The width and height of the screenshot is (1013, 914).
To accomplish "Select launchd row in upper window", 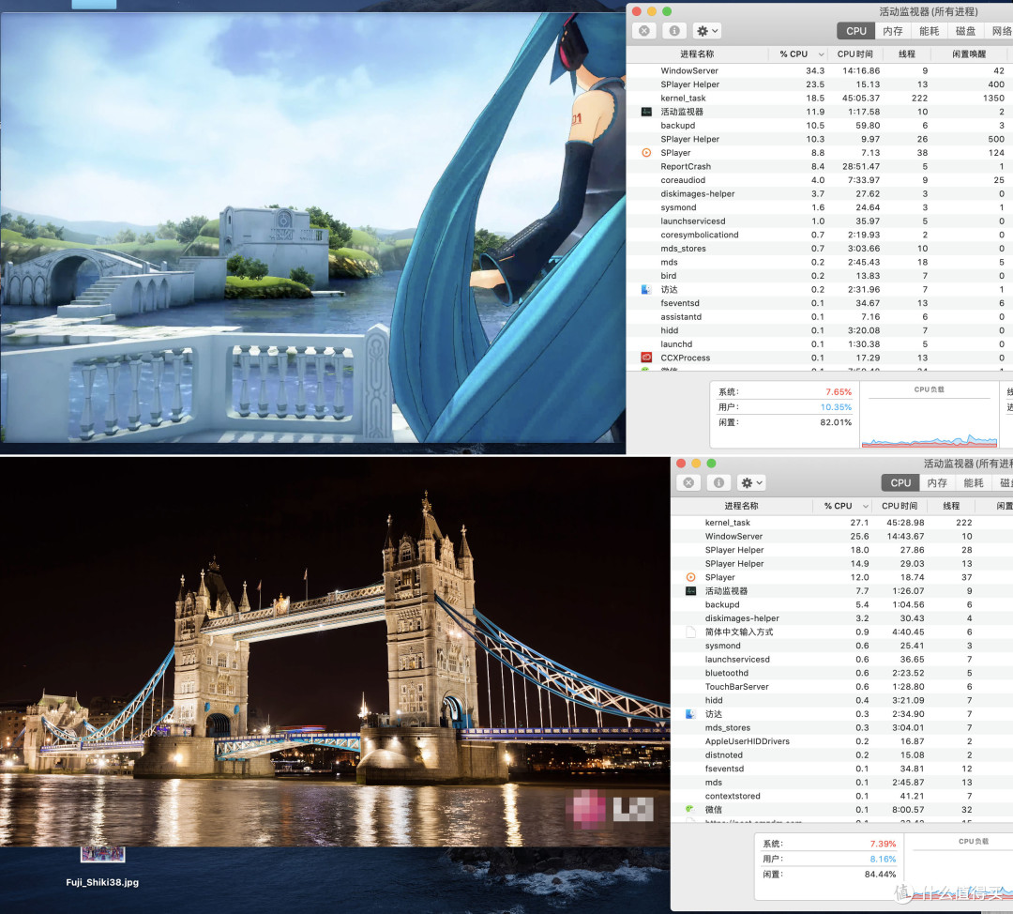I will click(x=819, y=343).
